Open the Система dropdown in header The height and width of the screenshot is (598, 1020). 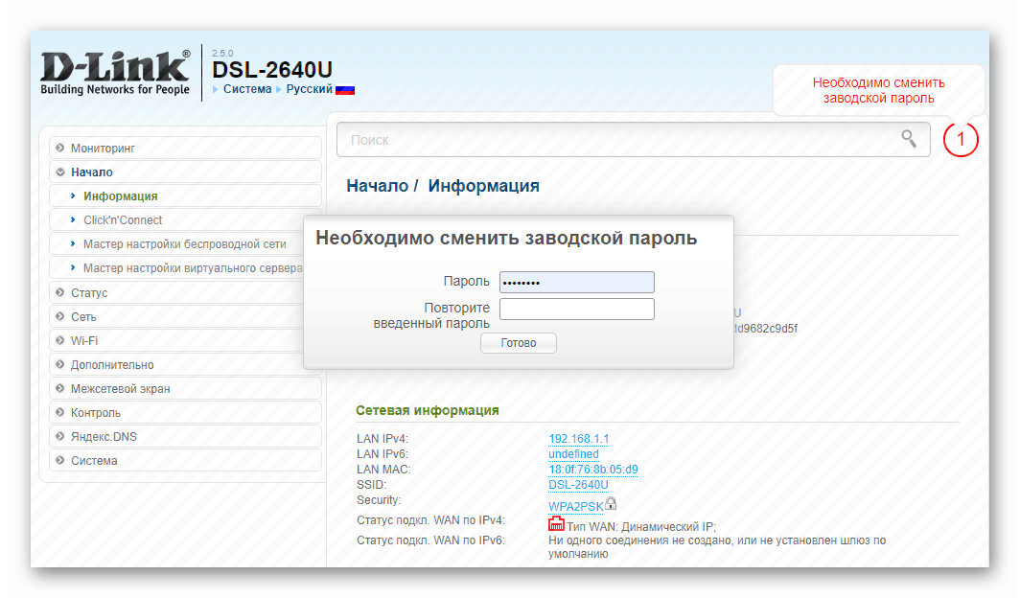click(247, 89)
